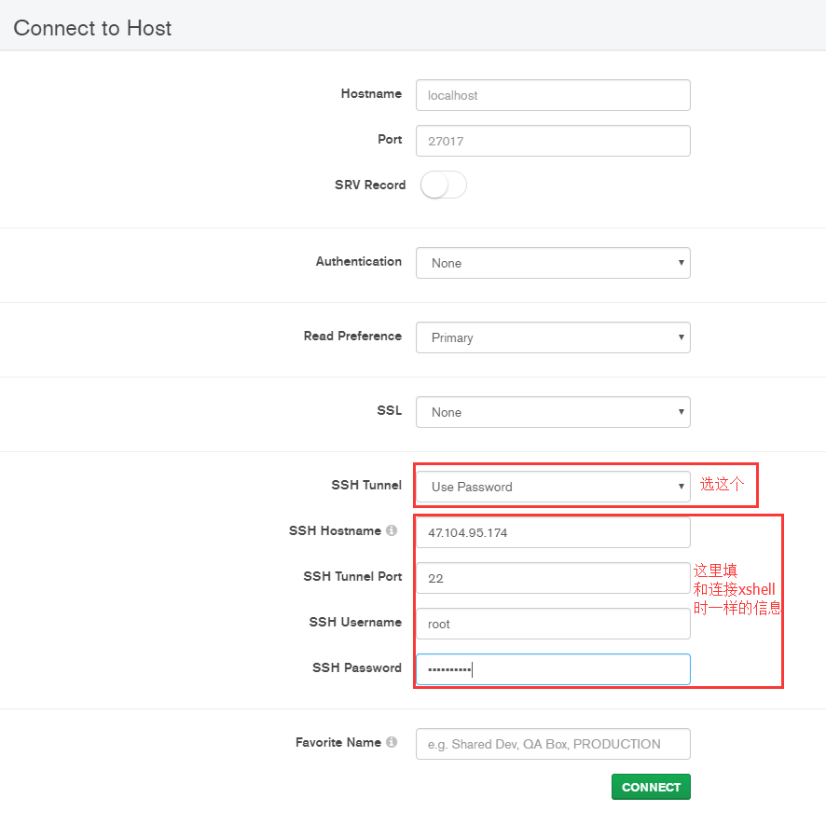
Task: Open the SSH Tunnel dropdown showing Use Password
Action: coord(553,487)
